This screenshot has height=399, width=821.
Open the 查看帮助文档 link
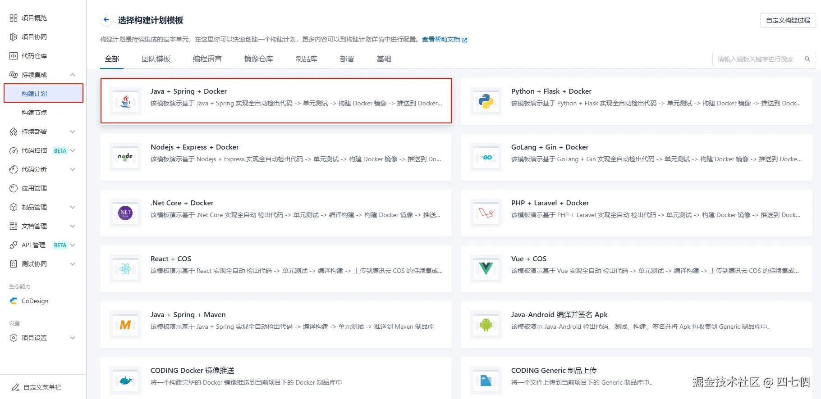(x=445, y=39)
